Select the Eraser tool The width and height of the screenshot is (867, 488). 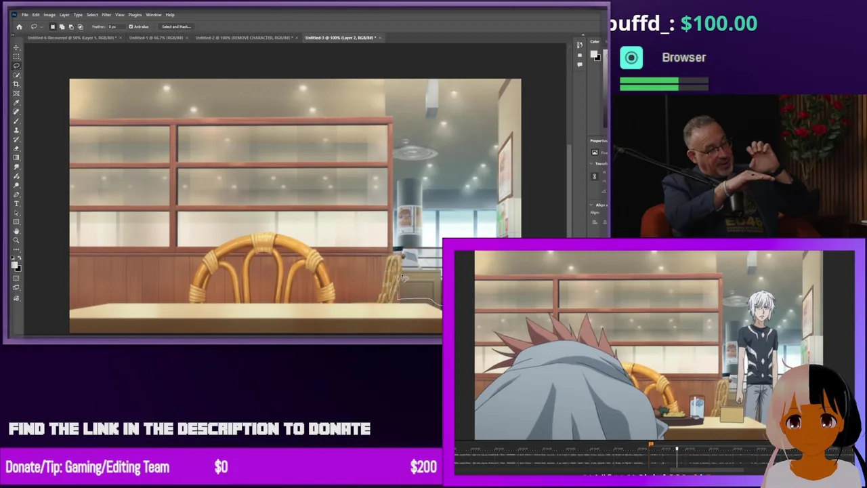[16, 148]
